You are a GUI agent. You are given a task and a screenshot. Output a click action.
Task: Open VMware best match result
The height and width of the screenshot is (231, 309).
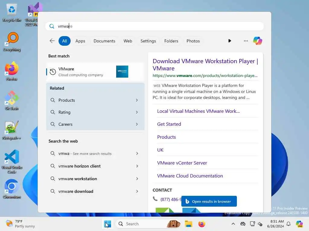95,72
